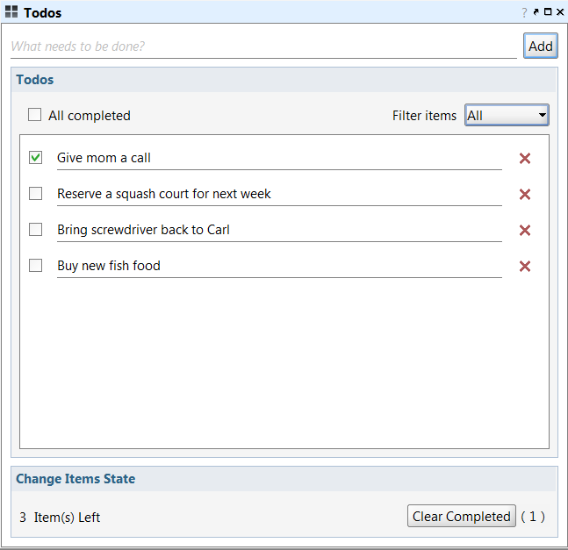Tick the 'All completed' checkbox
The height and width of the screenshot is (550, 568).
coord(35,115)
